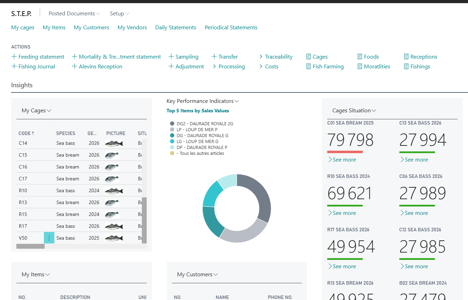
Task: Click the list icon beside Foods
Action: pos(360,57)
